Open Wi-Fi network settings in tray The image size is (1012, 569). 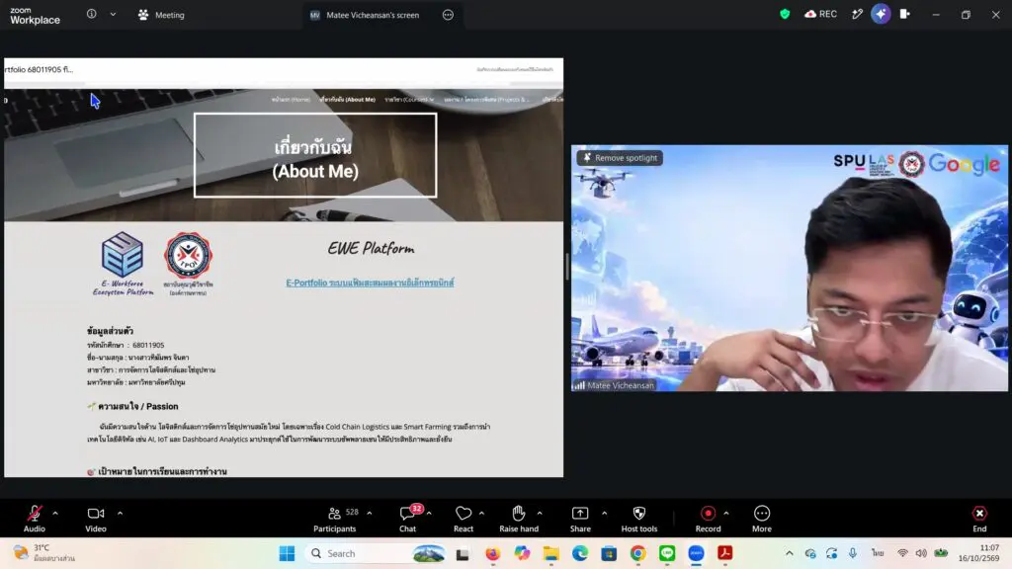(902, 553)
